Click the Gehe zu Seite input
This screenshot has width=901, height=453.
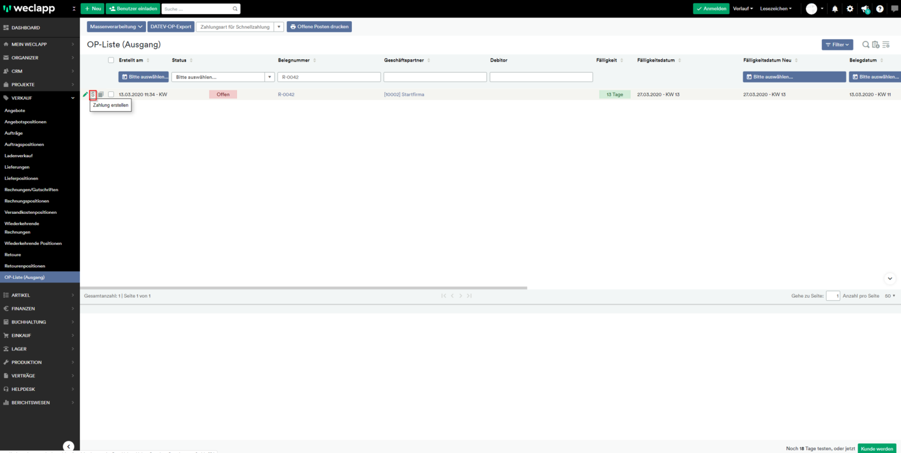[833, 296]
